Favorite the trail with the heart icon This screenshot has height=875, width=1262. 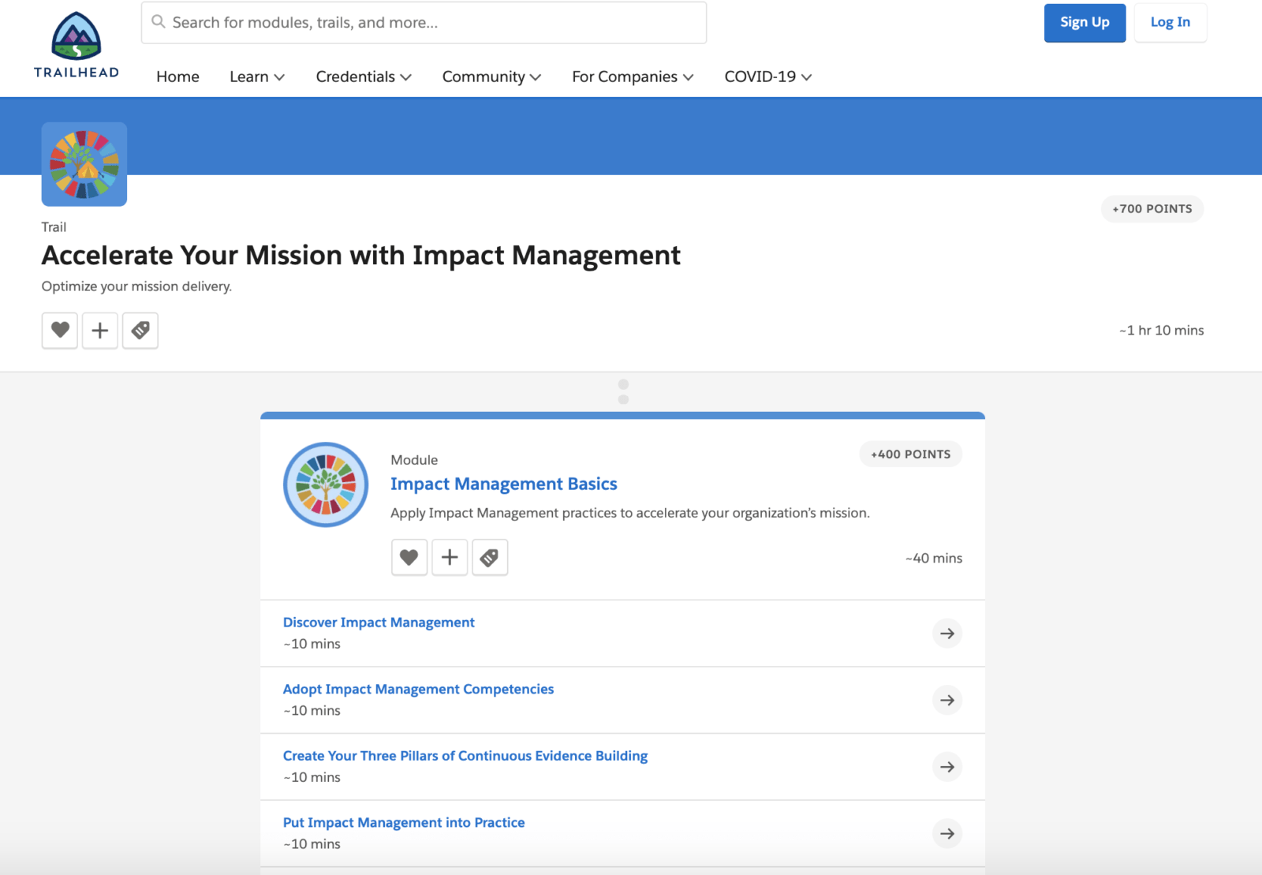(60, 330)
